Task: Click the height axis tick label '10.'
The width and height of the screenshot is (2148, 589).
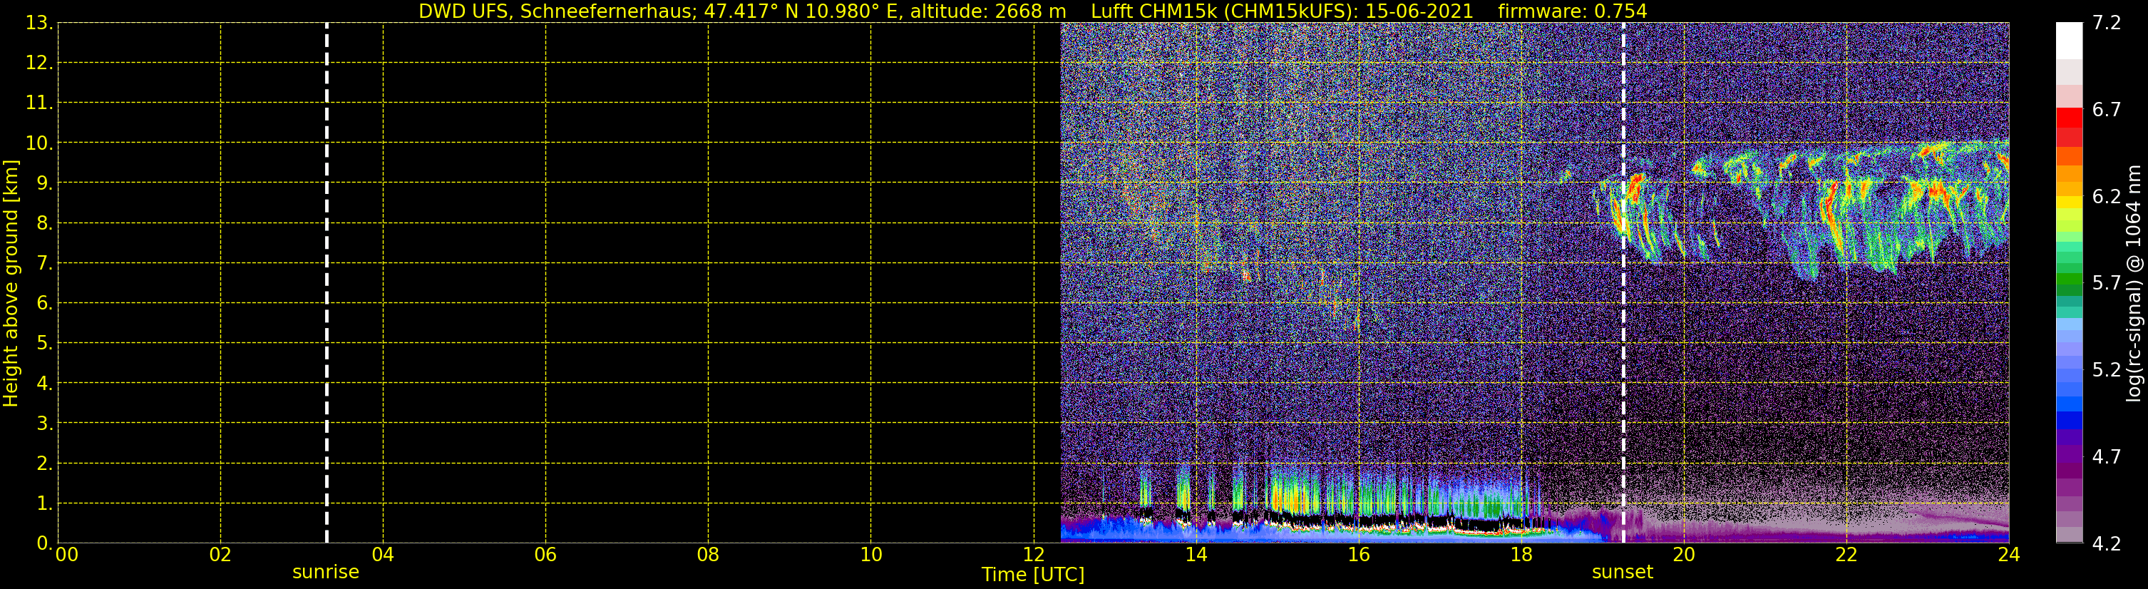Action: 39,143
